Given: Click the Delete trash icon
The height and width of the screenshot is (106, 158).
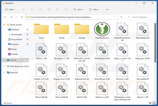Looking at the screenshot, I should pos(66,10).
